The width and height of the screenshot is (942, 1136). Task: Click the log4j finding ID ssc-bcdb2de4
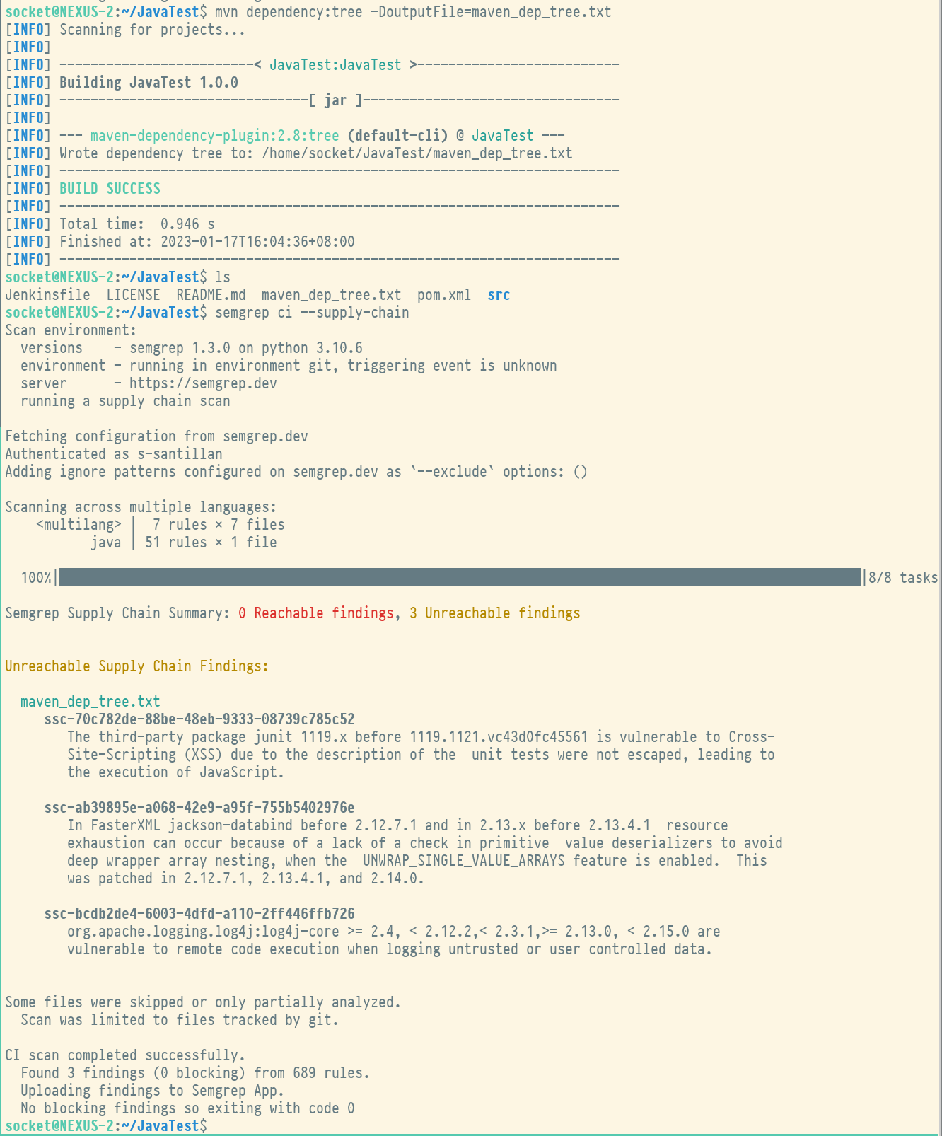[x=199, y=914]
